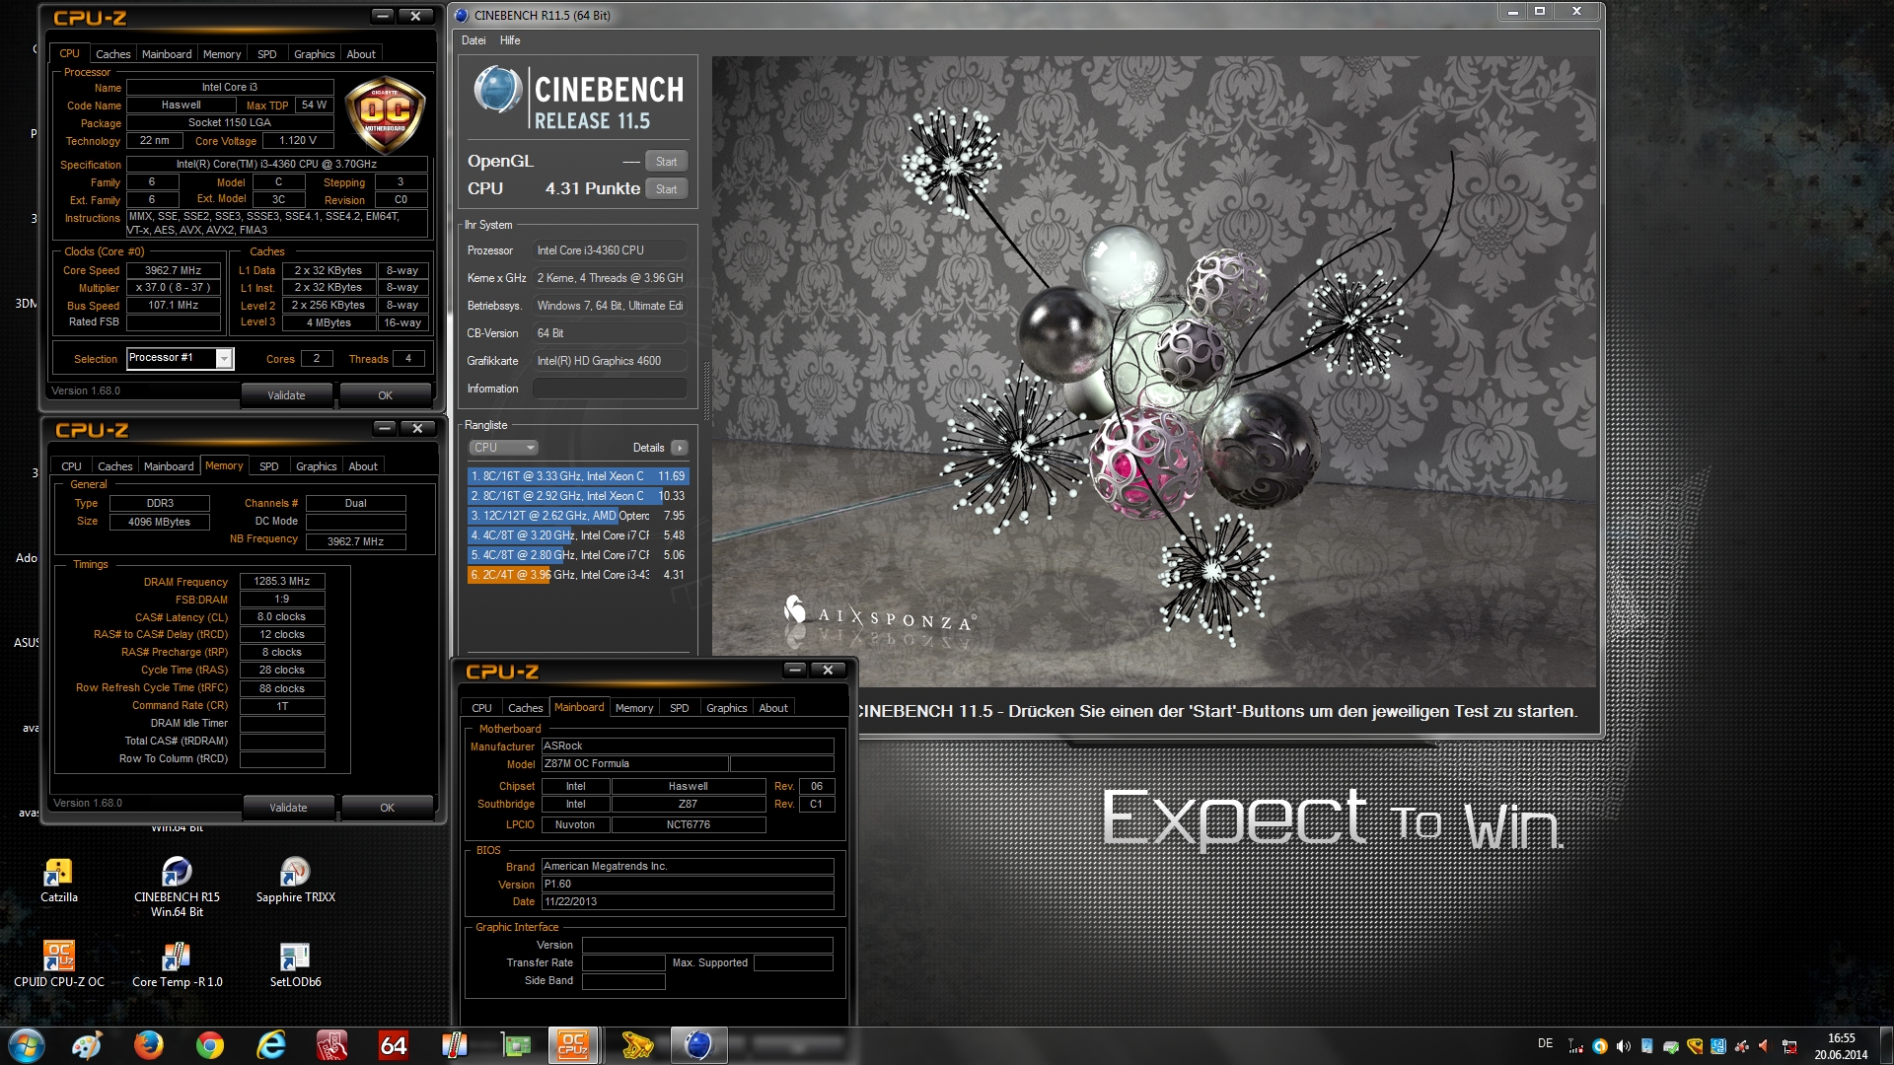Viewport: 1894px width, 1065px height.
Task: Click OK in top CPU-Z window
Action: tap(386, 395)
